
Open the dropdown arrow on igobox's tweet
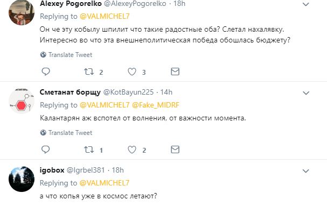pyautogui.click(x=306, y=171)
